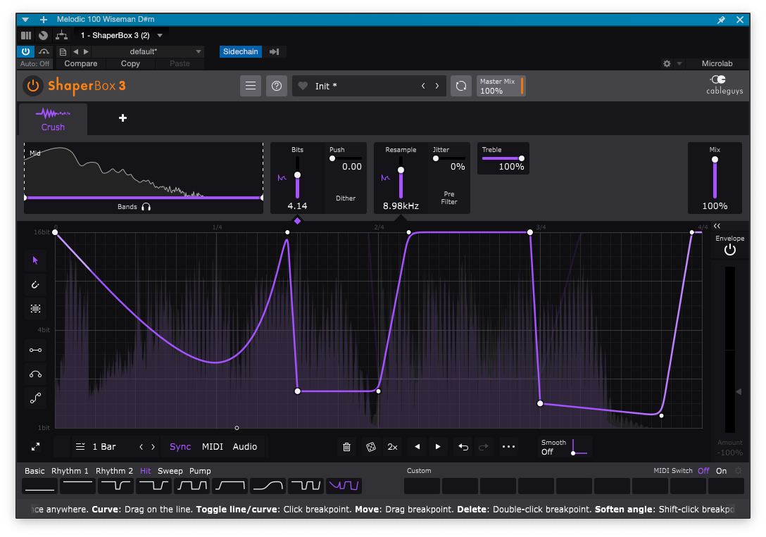766x537 pixels.
Task: Click the dice randomize icon
Action: pyautogui.click(x=371, y=447)
